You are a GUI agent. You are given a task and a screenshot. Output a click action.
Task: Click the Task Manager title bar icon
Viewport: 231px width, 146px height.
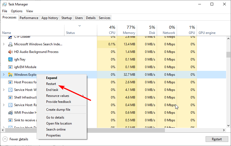[x=5, y=4]
